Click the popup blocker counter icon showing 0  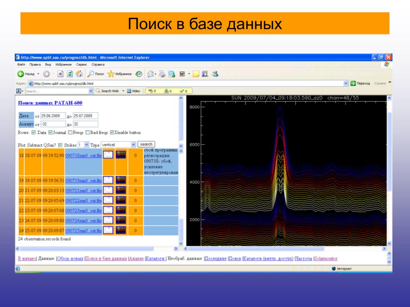(x=152, y=91)
